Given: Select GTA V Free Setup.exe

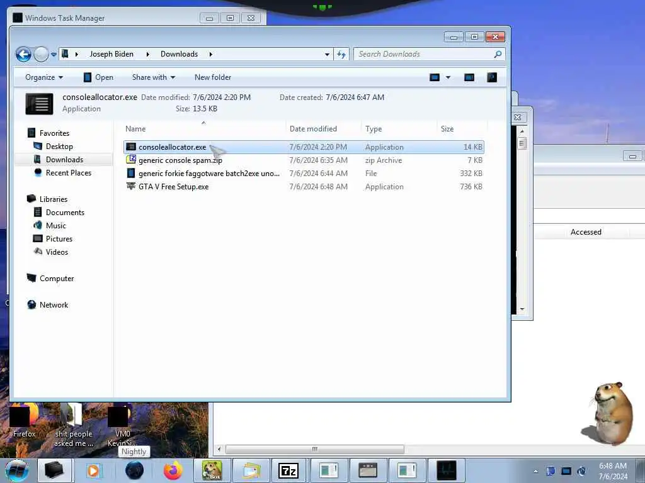Looking at the screenshot, I should point(304,186).
